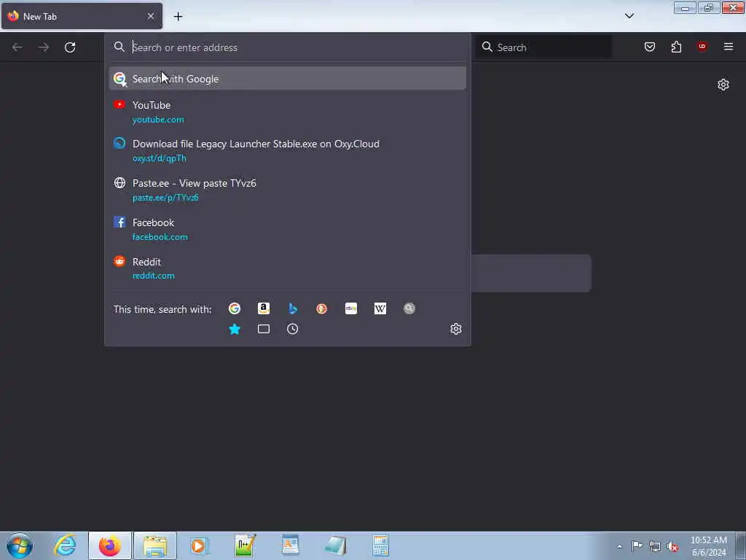
Task: Click the youtube.com URL text
Action: tap(158, 120)
